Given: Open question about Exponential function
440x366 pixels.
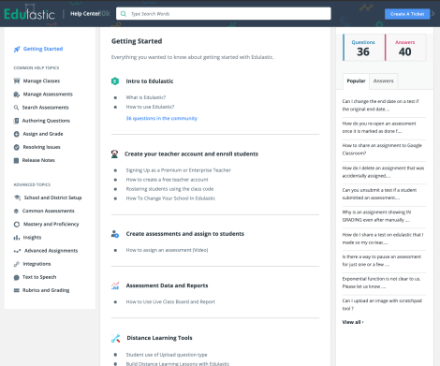Looking at the screenshot, I should tap(381, 283).
